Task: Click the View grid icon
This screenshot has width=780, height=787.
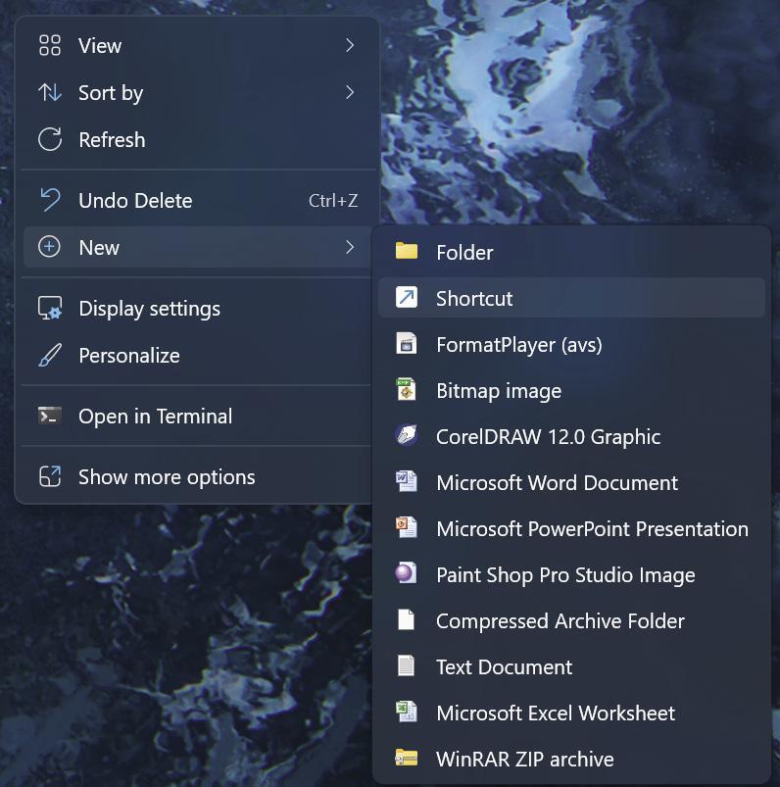Action: 50,45
